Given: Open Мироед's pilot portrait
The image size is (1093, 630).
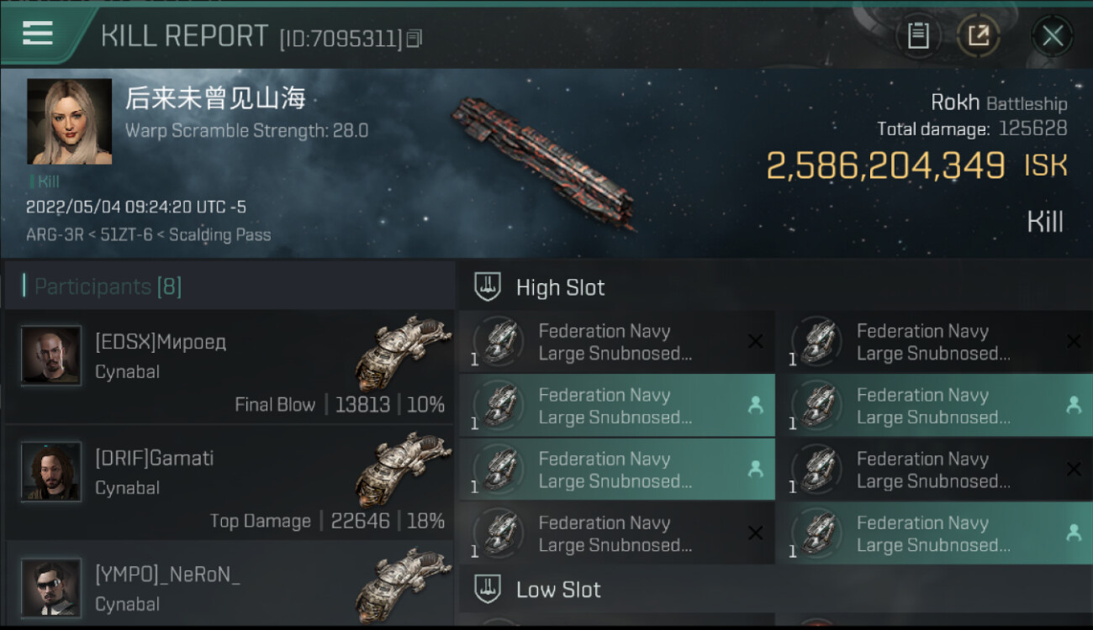Looking at the screenshot, I should point(51,356).
